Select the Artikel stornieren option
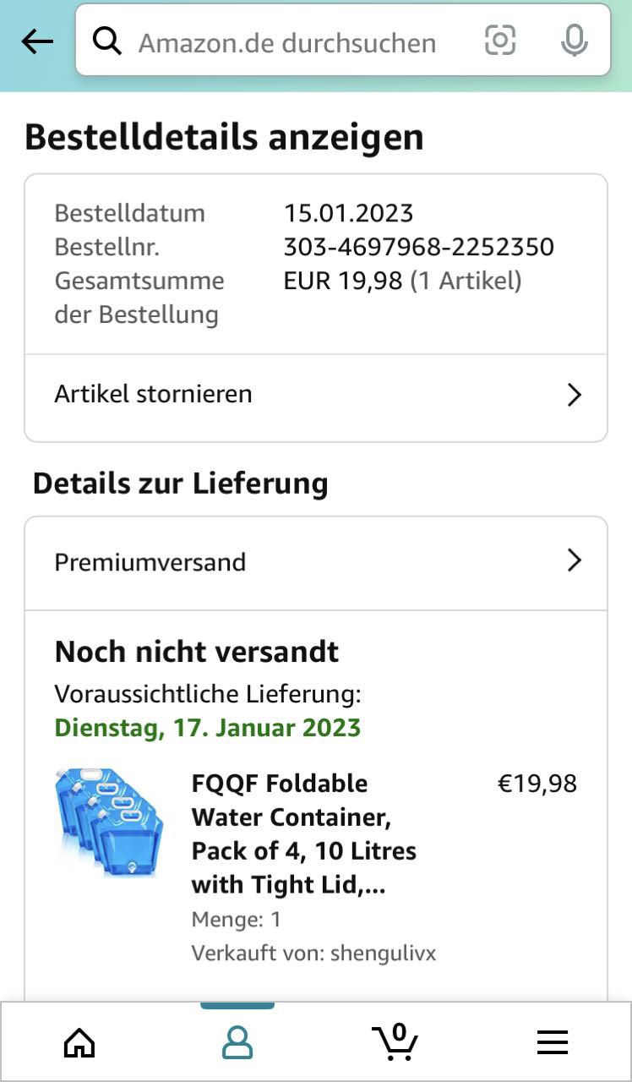This screenshot has width=632, height=1082. (154, 394)
